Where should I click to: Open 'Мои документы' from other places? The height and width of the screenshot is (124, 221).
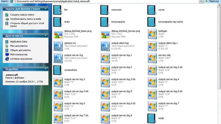point(19,46)
